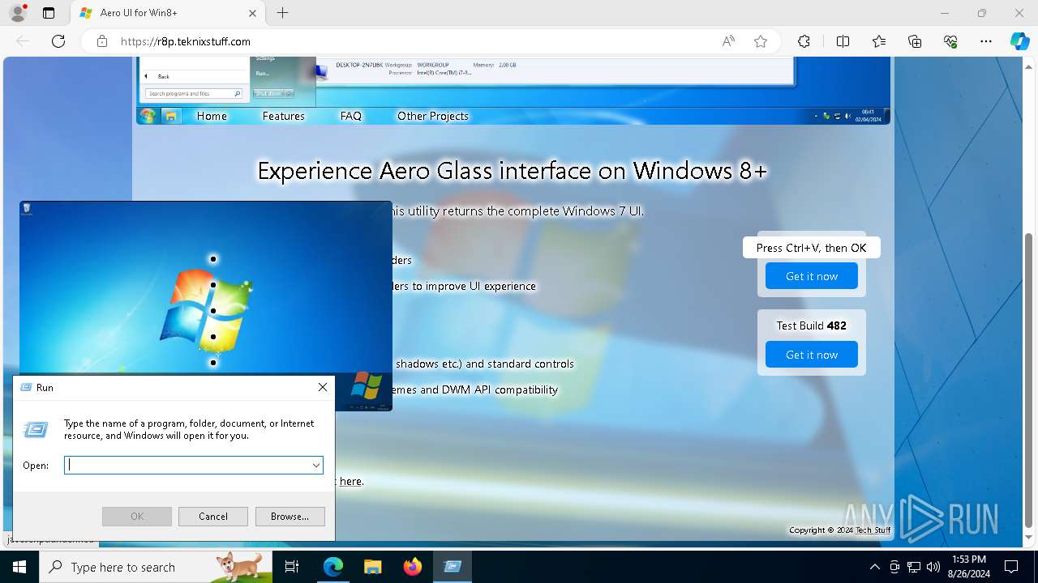Screen dimensions: 1038x583
Task: Open the Edge profile avatar icon
Action: 17,13
